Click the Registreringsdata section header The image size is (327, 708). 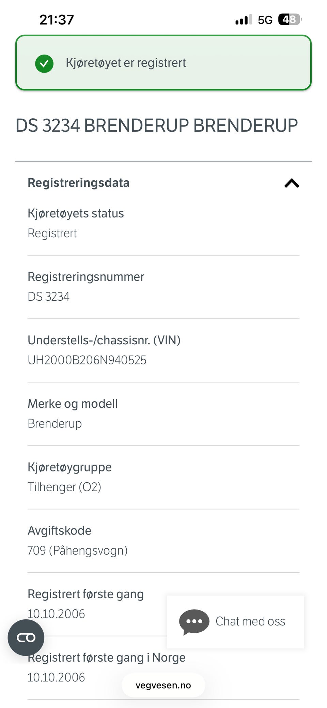click(x=79, y=183)
